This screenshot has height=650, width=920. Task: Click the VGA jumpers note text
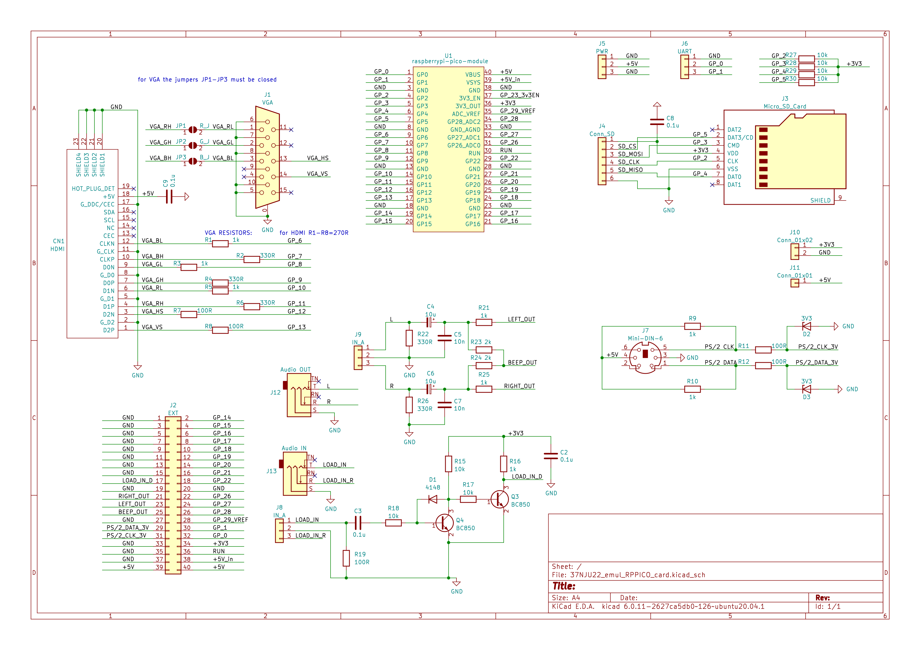(207, 80)
